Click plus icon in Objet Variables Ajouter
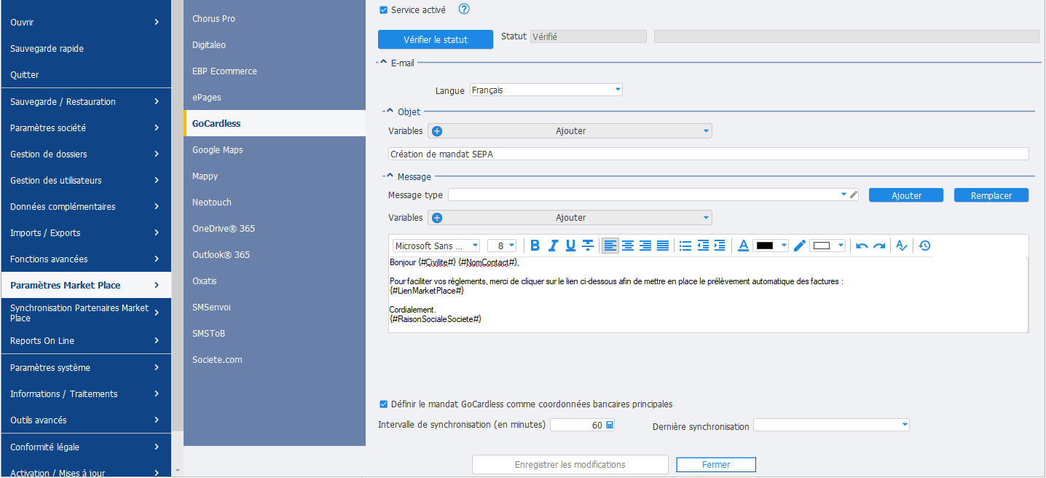The width and height of the screenshot is (1046, 478). pos(437,131)
